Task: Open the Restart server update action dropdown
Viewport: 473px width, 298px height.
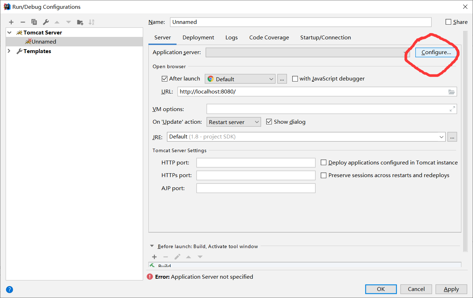Action: click(x=234, y=122)
